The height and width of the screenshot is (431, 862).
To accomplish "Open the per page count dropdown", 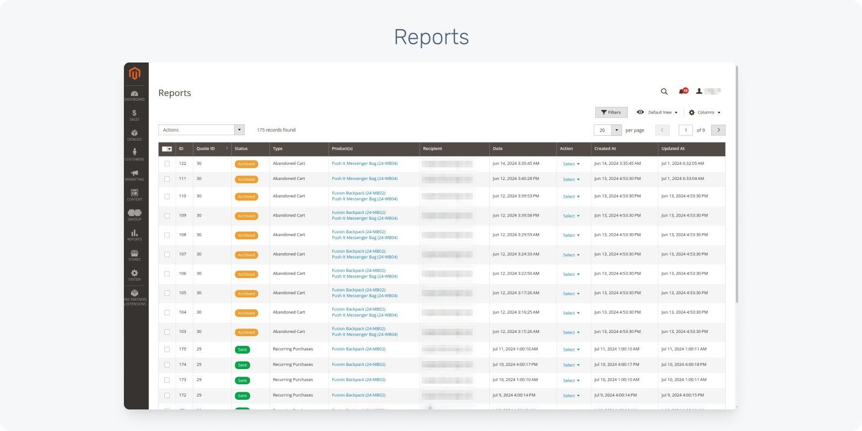I will click(x=616, y=130).
